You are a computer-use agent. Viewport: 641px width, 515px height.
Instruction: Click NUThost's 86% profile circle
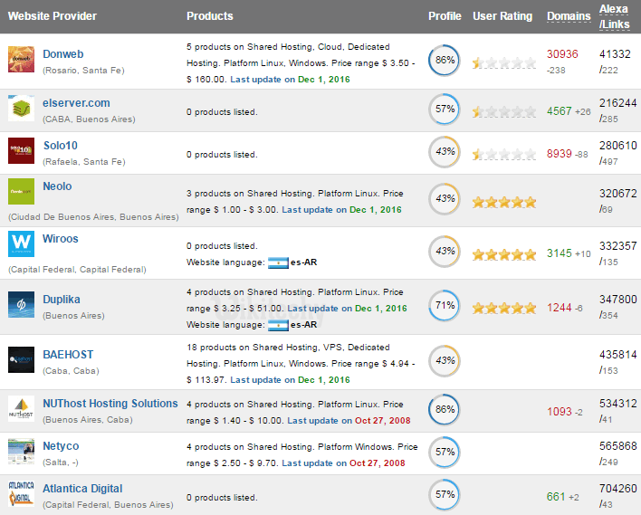tap(445, 409)
